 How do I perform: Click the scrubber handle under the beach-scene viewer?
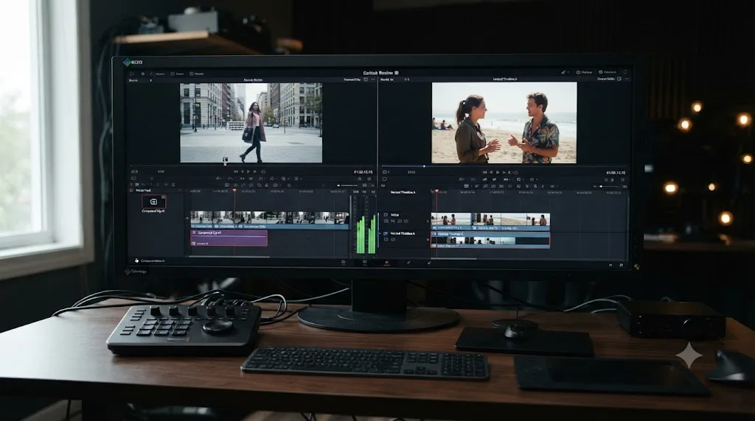click(424, 166)
